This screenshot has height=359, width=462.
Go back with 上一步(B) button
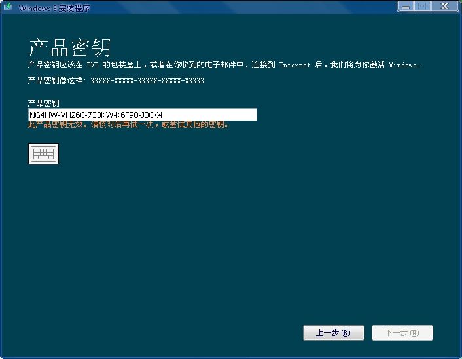point(334,333)
